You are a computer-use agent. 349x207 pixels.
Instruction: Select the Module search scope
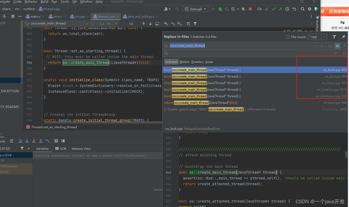(184, 62)
